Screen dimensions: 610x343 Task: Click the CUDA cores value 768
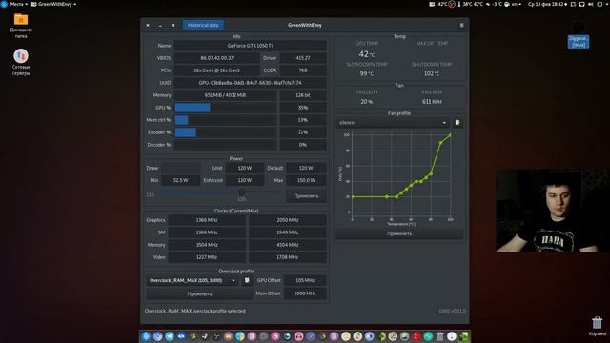pyautogui.click(x=303, y=71)
